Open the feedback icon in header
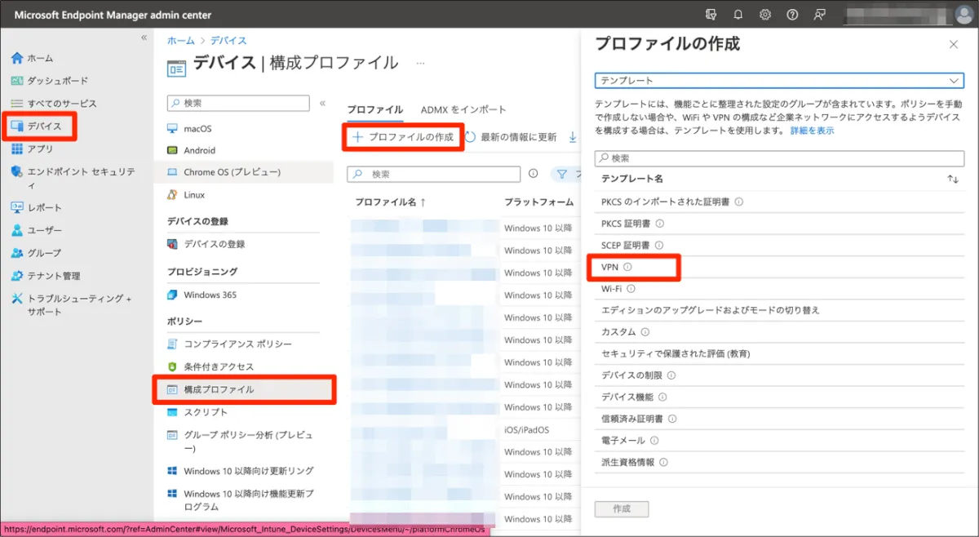Image resolution: width=979 pixels, height=537 pixels. [x=819, y=15]
